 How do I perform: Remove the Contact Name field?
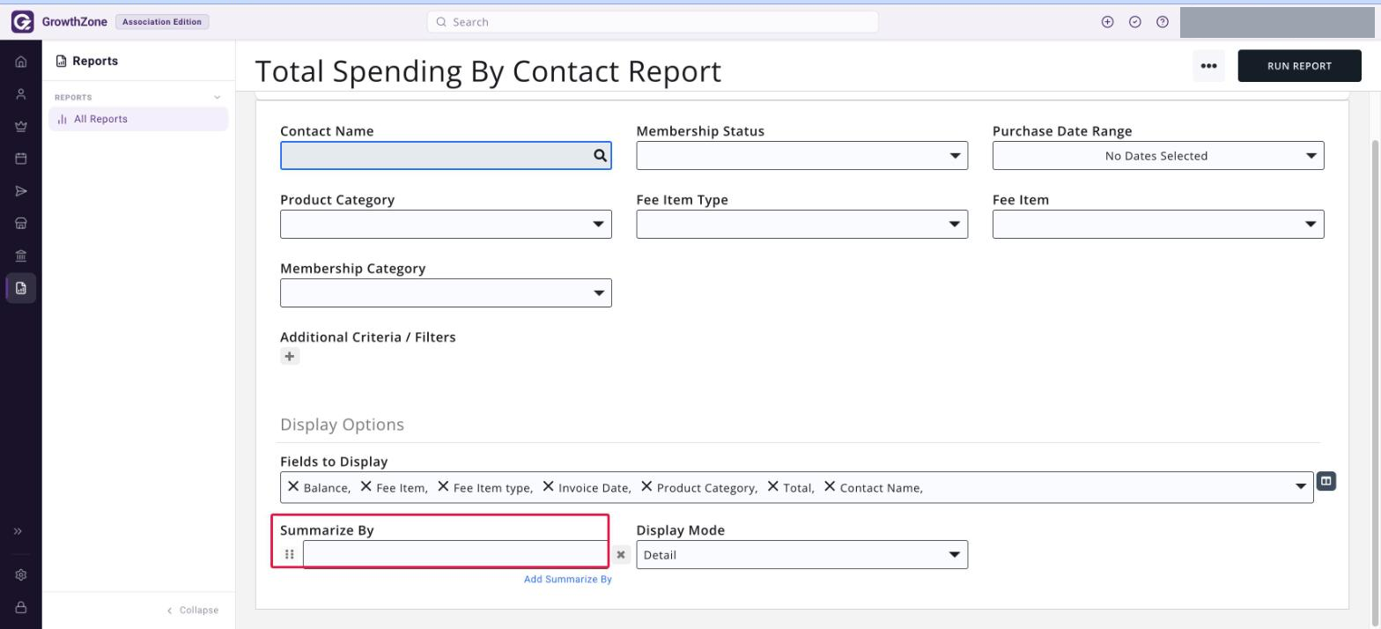(x=830, y=486)
